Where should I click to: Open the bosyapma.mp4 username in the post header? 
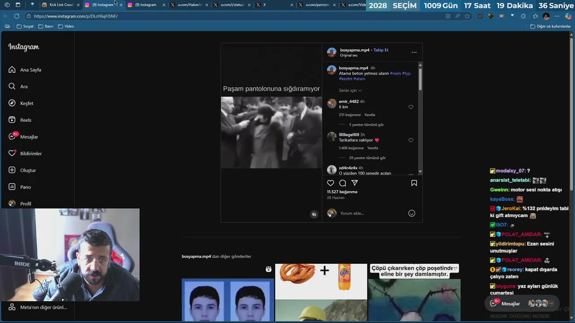[354, 50]
